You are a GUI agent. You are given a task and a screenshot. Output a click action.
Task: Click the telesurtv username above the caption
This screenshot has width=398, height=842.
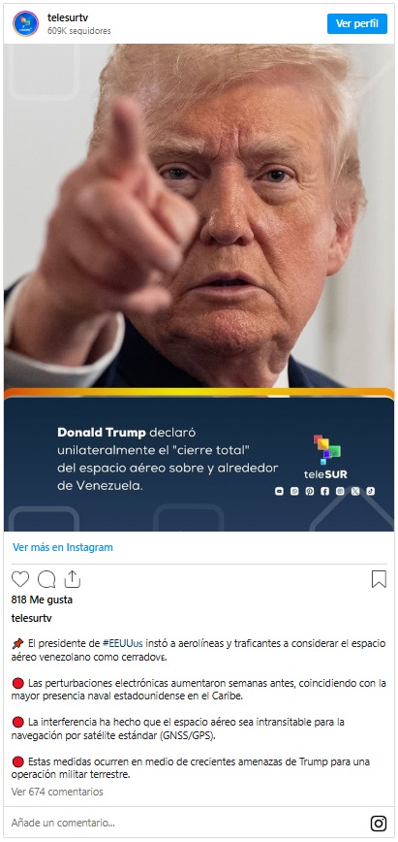pos(32,618)
